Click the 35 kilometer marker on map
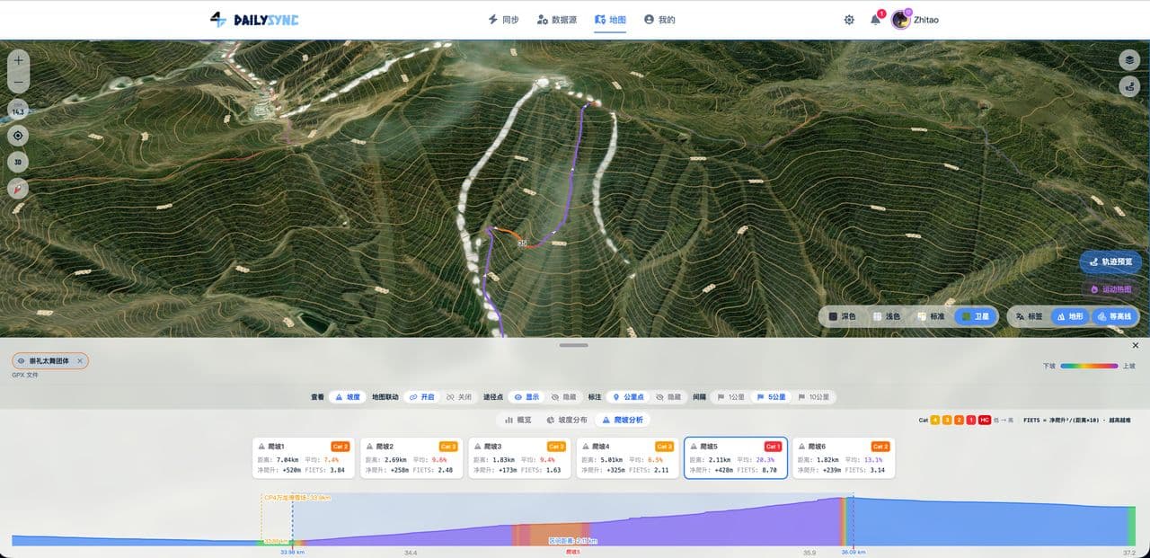The height and width of the screenshot is (558, 1150). point(522,243)
